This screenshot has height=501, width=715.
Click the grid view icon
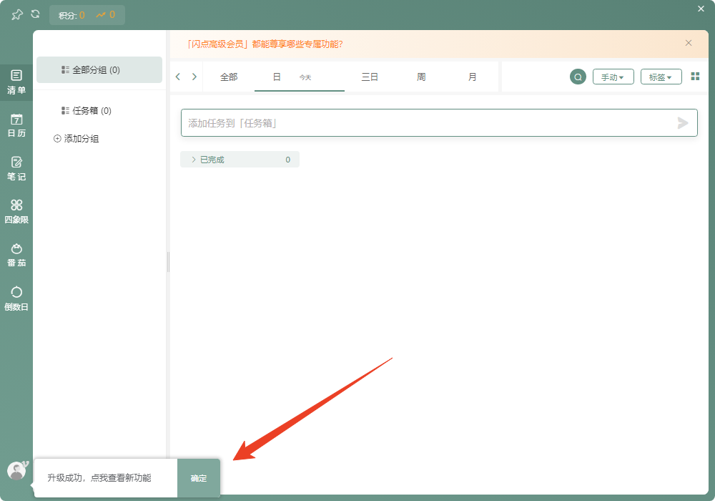click(694, 77)
